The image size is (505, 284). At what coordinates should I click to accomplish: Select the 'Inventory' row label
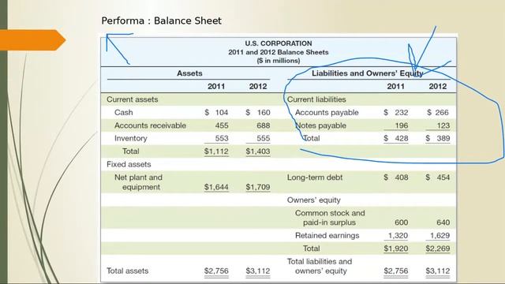(x=131, y=138)
